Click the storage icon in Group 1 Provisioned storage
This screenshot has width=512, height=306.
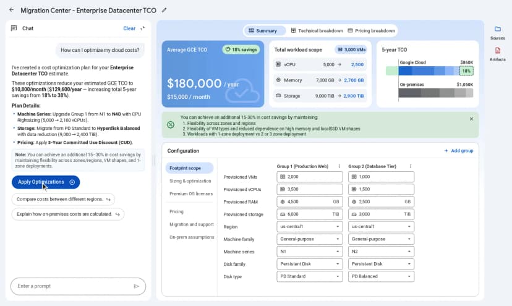tap(283, 215)
